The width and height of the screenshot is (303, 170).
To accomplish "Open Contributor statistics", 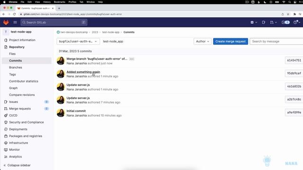I will (24, 81).
